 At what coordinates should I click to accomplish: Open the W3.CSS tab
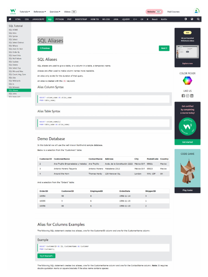(106, 19)
